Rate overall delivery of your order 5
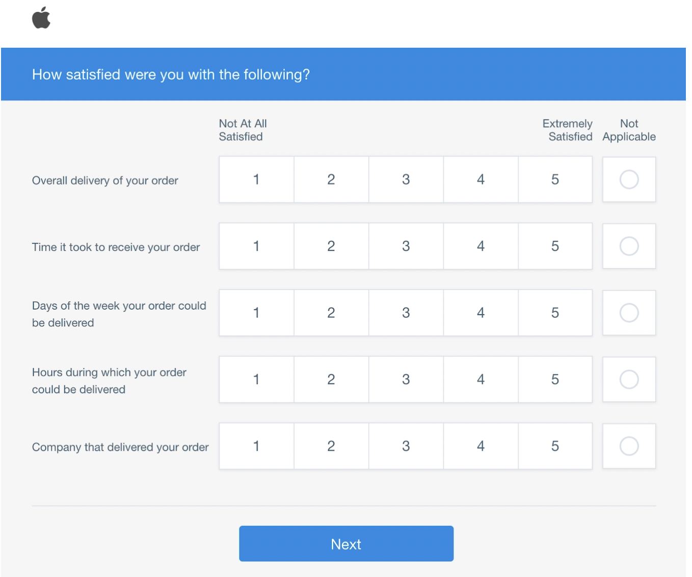Viewport: 692px width, 577px height. [555, 179]
